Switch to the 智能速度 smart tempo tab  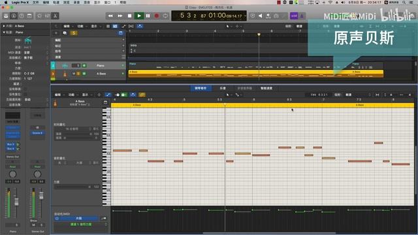266,88
